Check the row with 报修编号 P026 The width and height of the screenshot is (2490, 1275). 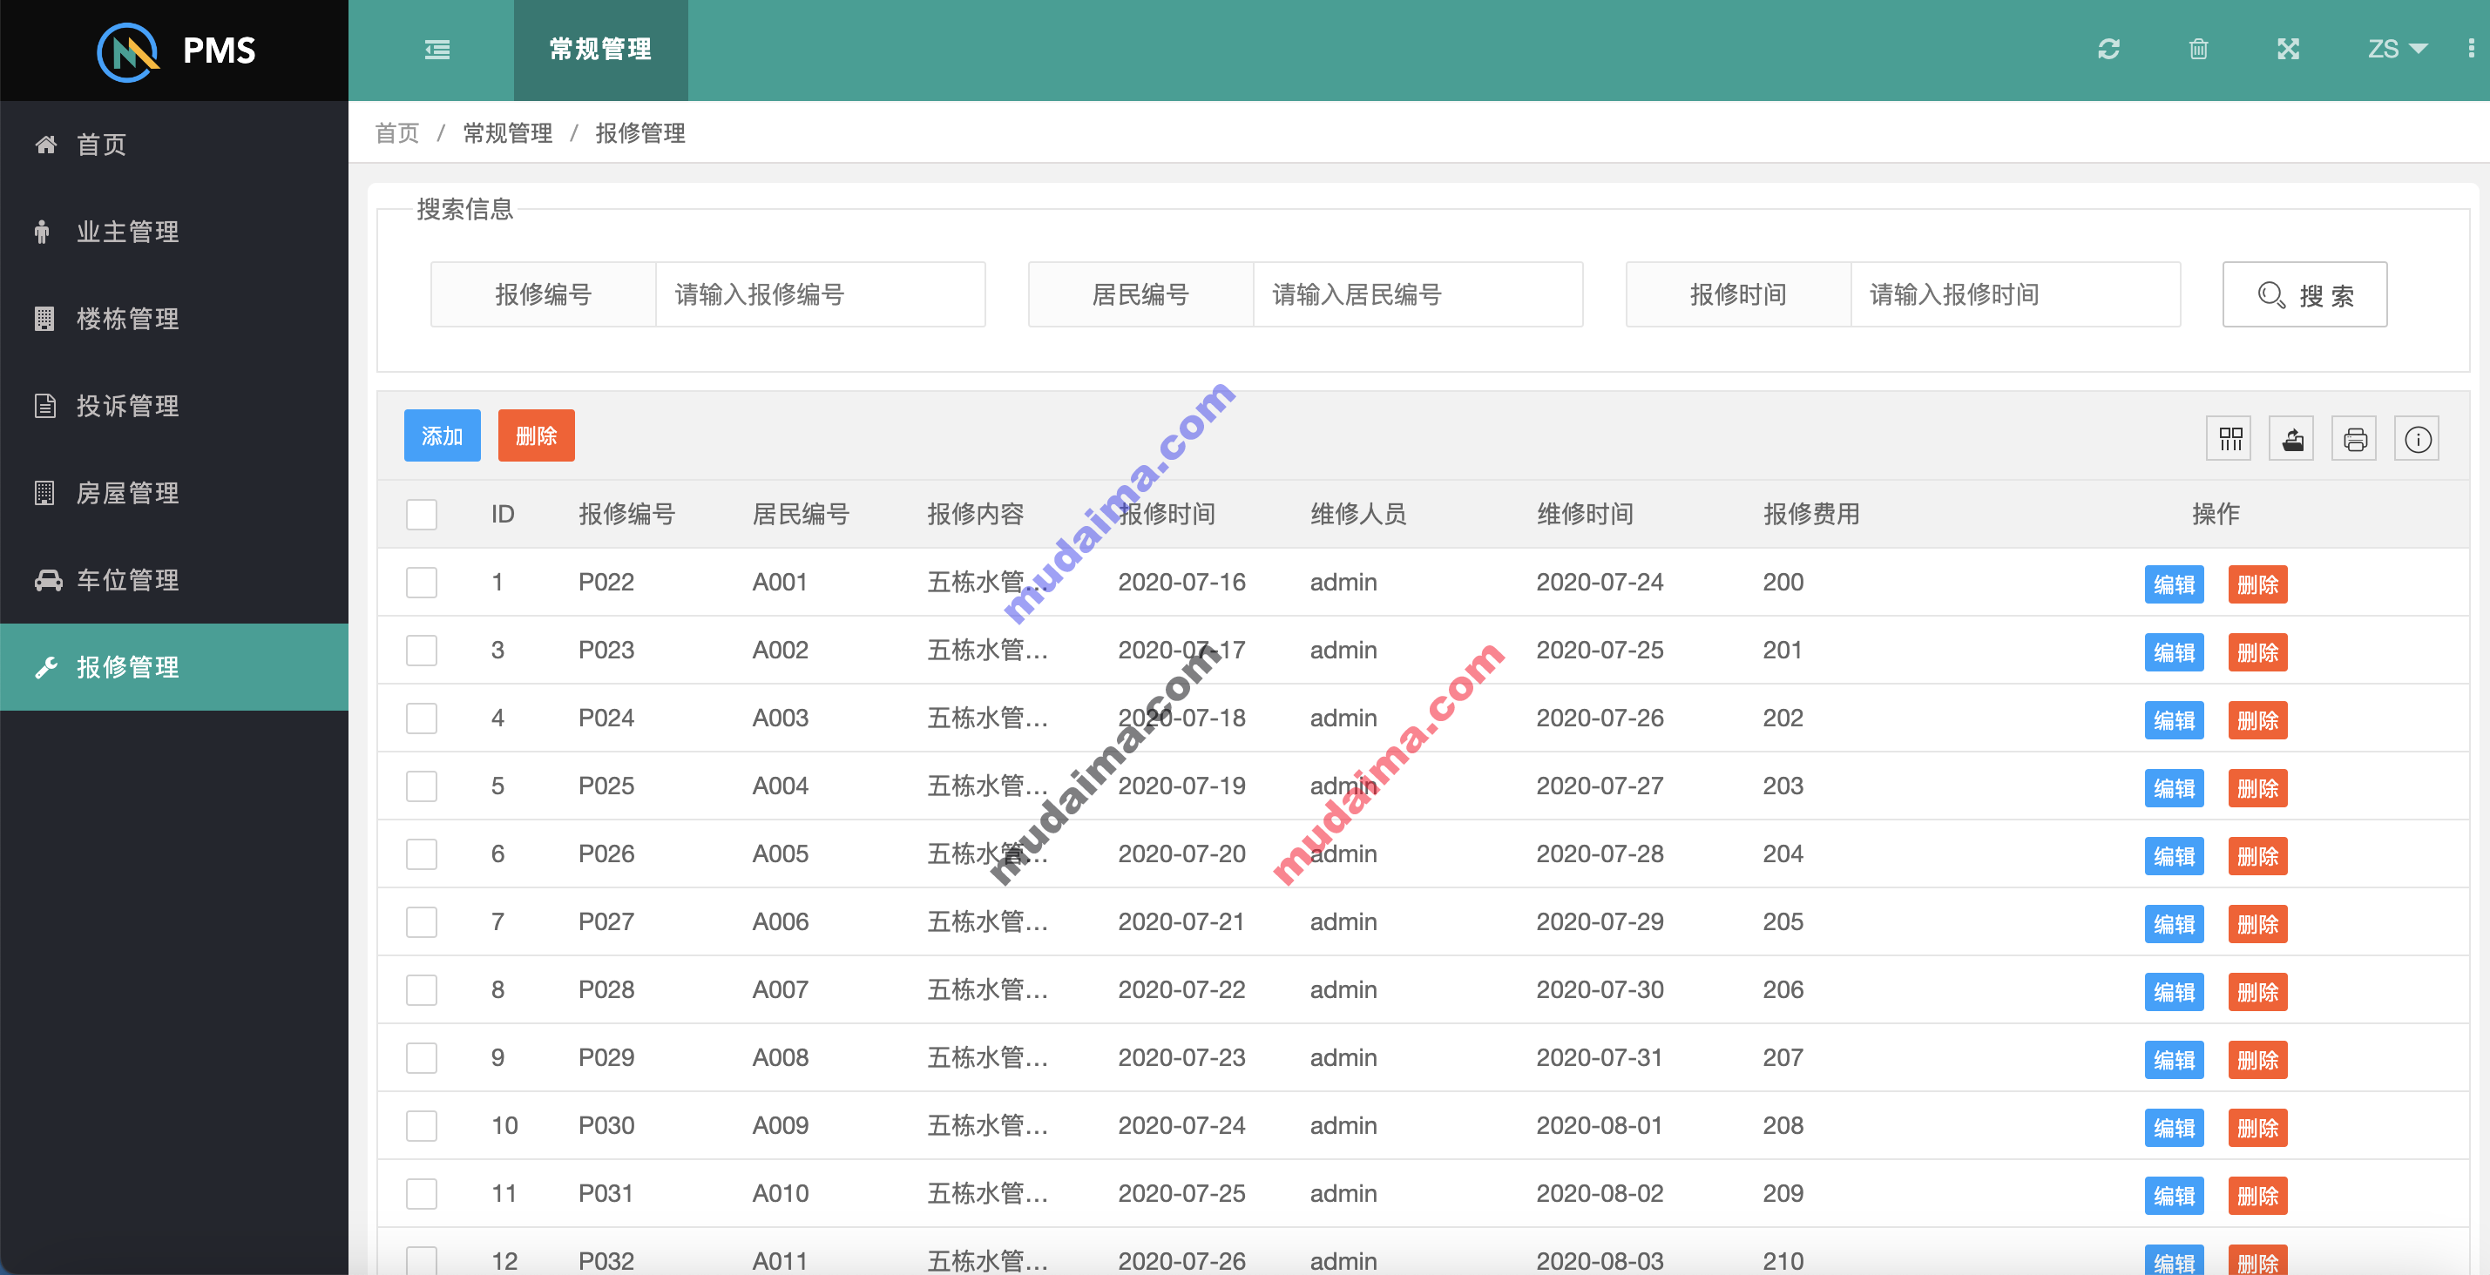422,853
